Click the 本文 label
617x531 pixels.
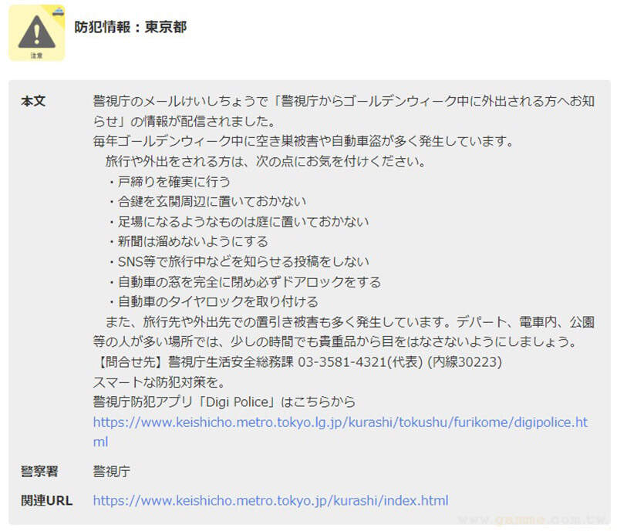pyautogui.click(x=33, y=101)
